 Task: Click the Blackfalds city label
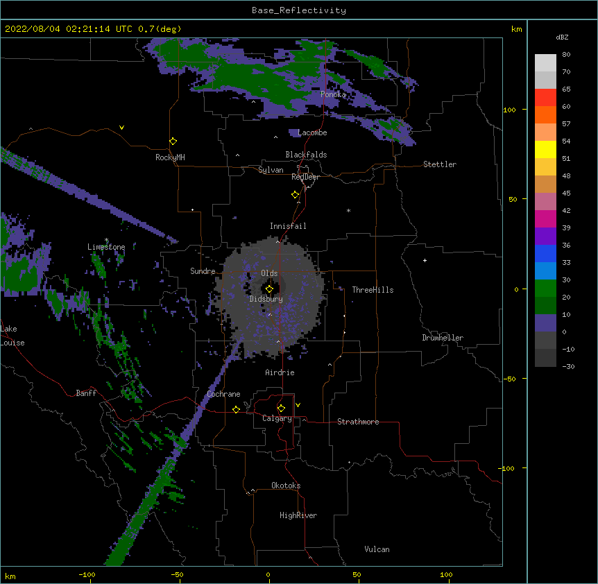[306, 155]
